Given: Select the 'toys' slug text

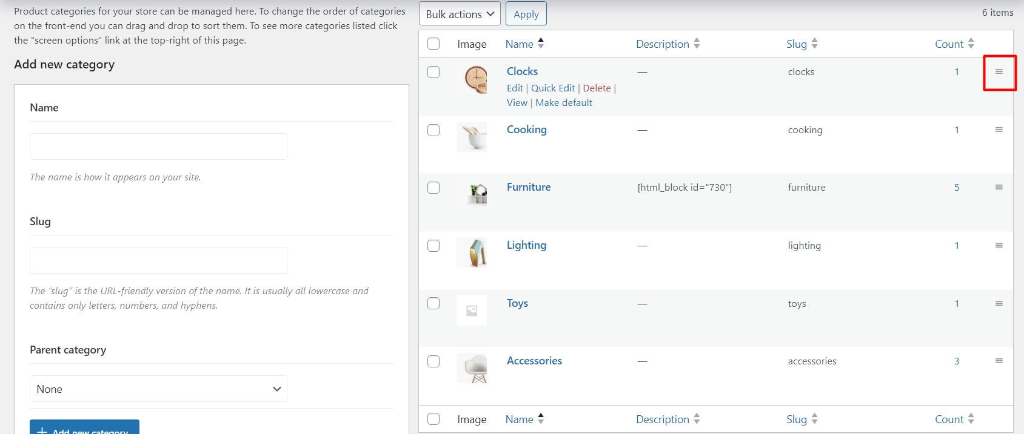Looking at the screenshot, I should click(x=797, y=304).
